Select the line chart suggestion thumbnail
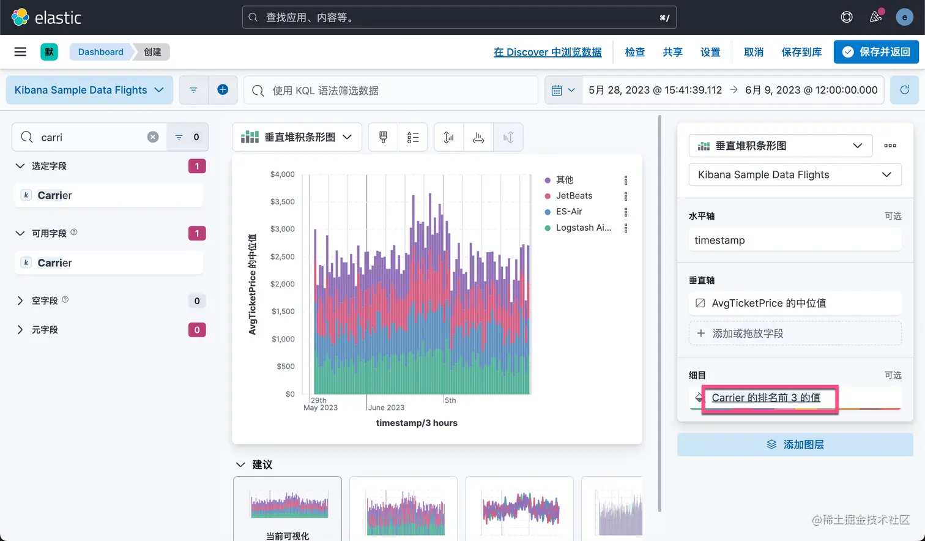925x541 pixels. pyautogui.click(x=519, y=509)
